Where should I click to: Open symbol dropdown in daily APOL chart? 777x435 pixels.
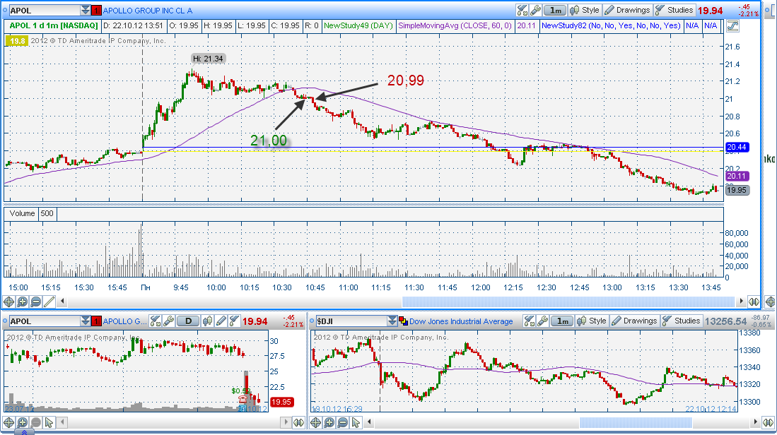pyautogui.click(x=86, y=321)
